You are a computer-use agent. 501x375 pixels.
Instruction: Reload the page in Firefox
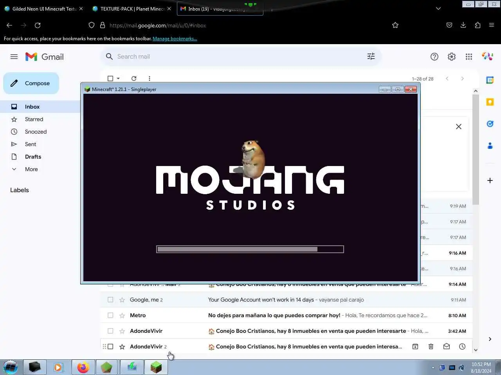pos(38,25)
